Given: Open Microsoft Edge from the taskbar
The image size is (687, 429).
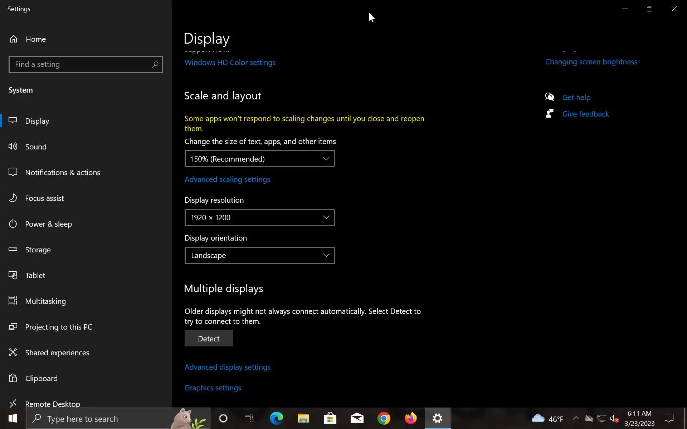Looking at the screenshot, I should (276, 418).
